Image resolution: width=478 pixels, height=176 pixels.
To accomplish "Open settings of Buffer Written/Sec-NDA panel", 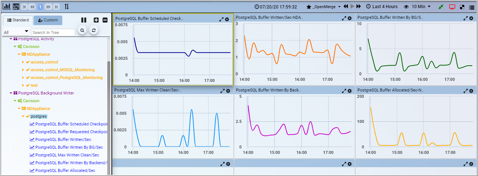I will (349, 18).
